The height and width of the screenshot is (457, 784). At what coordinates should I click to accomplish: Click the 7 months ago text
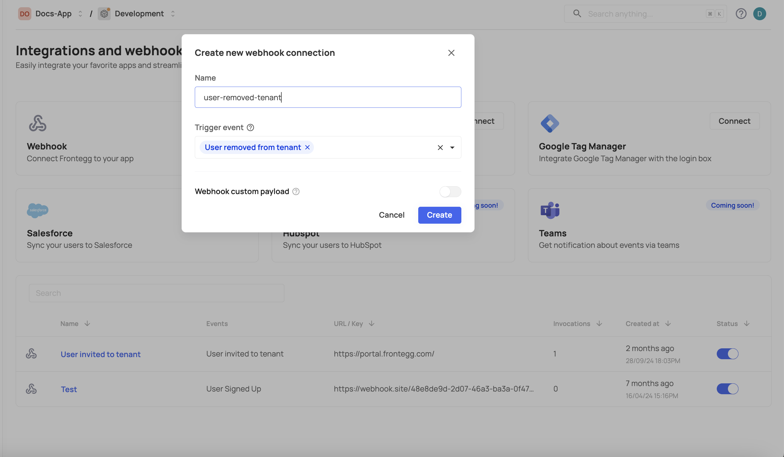point(649,383)
